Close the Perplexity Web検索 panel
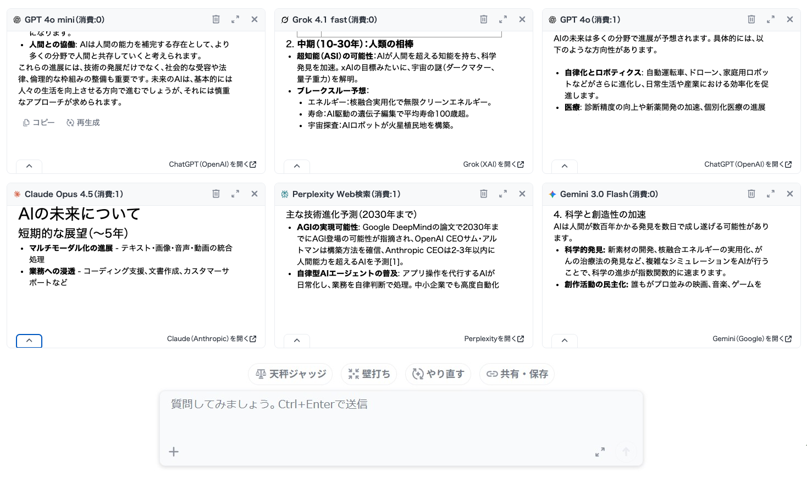The width and height of the screenshot is (807, 477). point(522,194)
